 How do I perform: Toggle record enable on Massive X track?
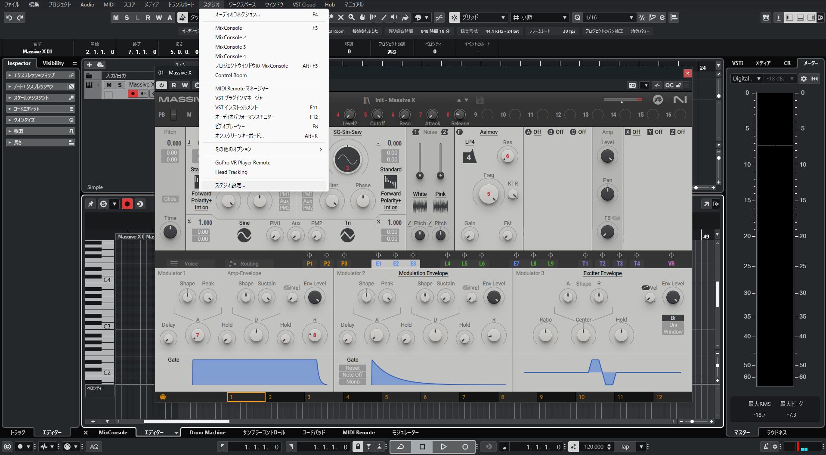pyautogui.click(x=133, y=93)
